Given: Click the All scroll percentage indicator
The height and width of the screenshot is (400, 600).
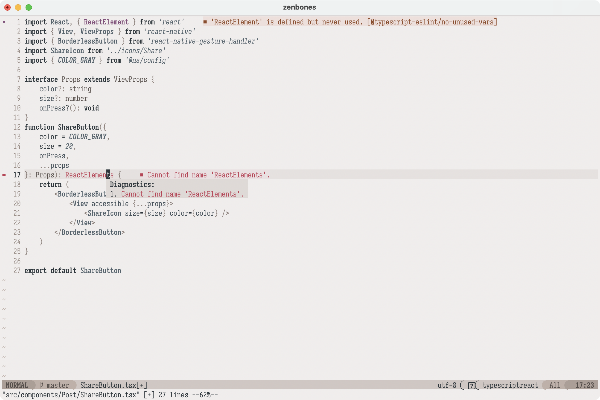Looking at the screenshot, I should click(x=555, y=385).
